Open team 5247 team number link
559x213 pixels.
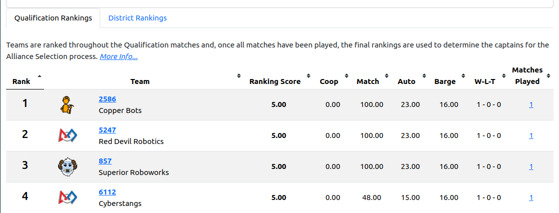coord(107,130)
